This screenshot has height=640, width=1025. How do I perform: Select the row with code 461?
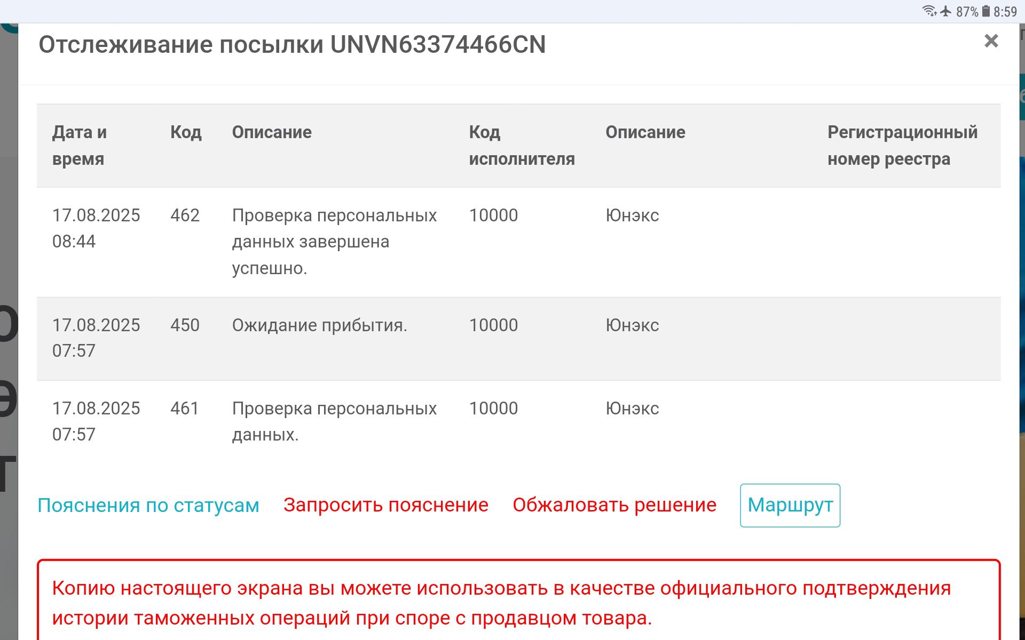[x=185, y=409]
